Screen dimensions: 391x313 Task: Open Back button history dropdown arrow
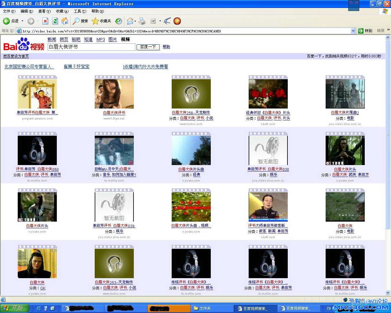22,21
